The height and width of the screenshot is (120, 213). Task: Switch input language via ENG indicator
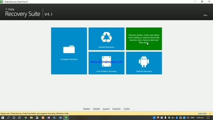192,118
